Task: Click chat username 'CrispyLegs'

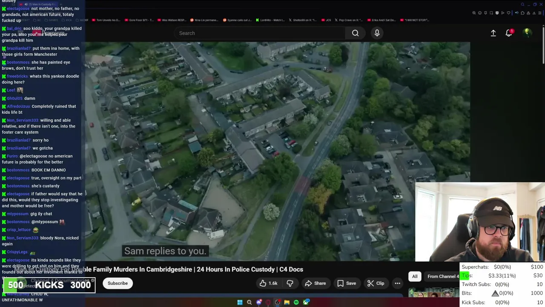Action: 17,252
